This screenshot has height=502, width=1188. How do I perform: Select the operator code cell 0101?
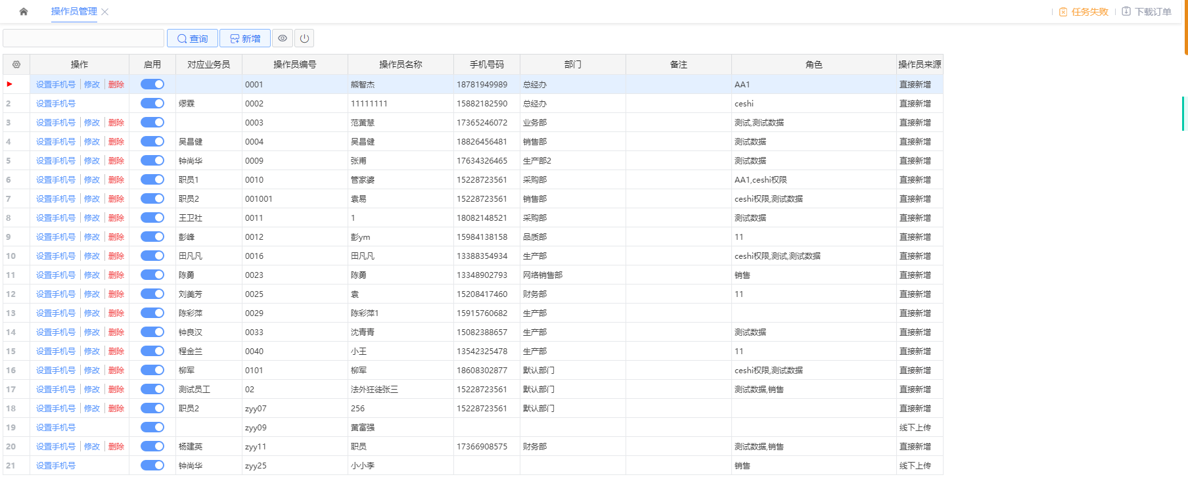[295, 370]
